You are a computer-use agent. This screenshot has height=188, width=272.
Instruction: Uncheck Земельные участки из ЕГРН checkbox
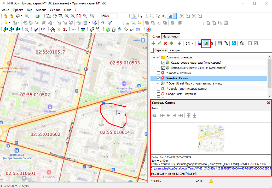tap(163, 68)
